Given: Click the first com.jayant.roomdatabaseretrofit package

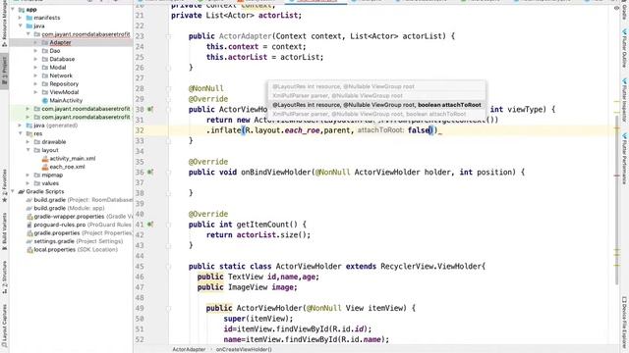Looking at the screenshot, I should (86, 34).
